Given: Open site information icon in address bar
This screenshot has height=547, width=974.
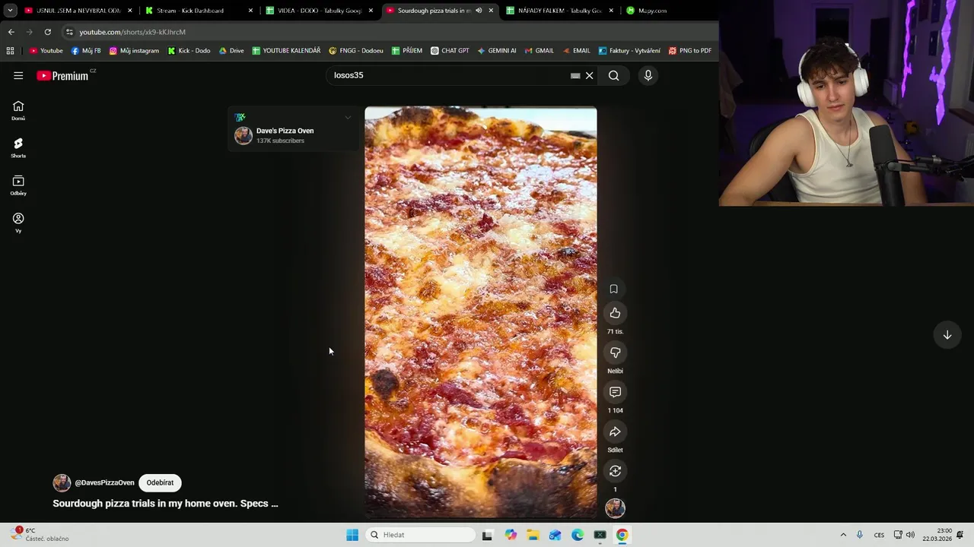Looking at the screenshot, I should [69, 32].
